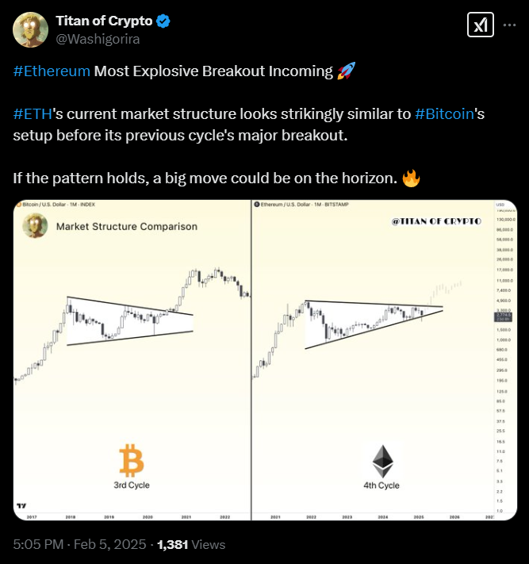Follow the #Bitcoin hashtag link
529x564 pixels.
(444, 113)
